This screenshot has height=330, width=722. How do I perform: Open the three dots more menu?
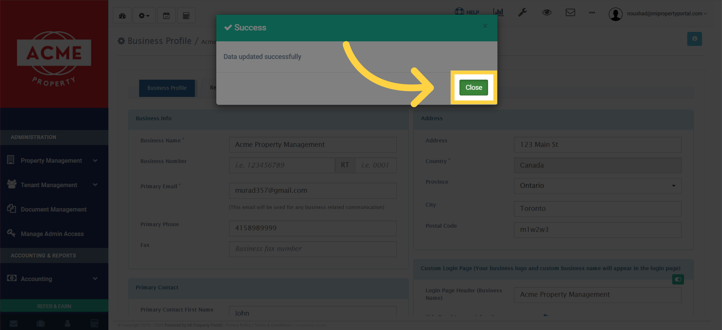coord(592,12)
